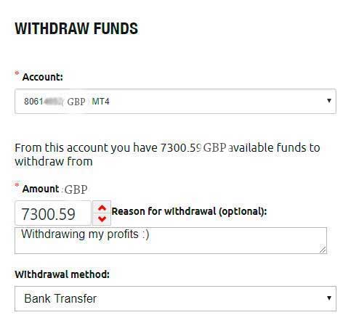
Task: Click 'Withdrawing my profits' text
Action: (80, 234)
